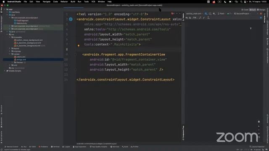This screenshot has height=151, width=269.
Task: Click the yellow lightbulb intention icon
Action: pyautogui.click(x=79, y=46)
